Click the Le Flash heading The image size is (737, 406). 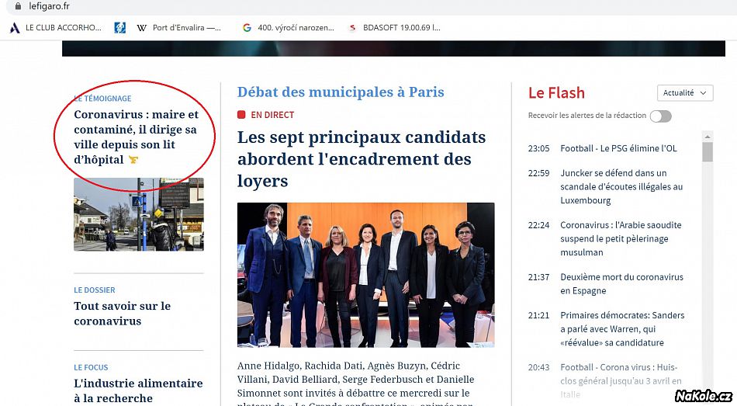(556, 92)
